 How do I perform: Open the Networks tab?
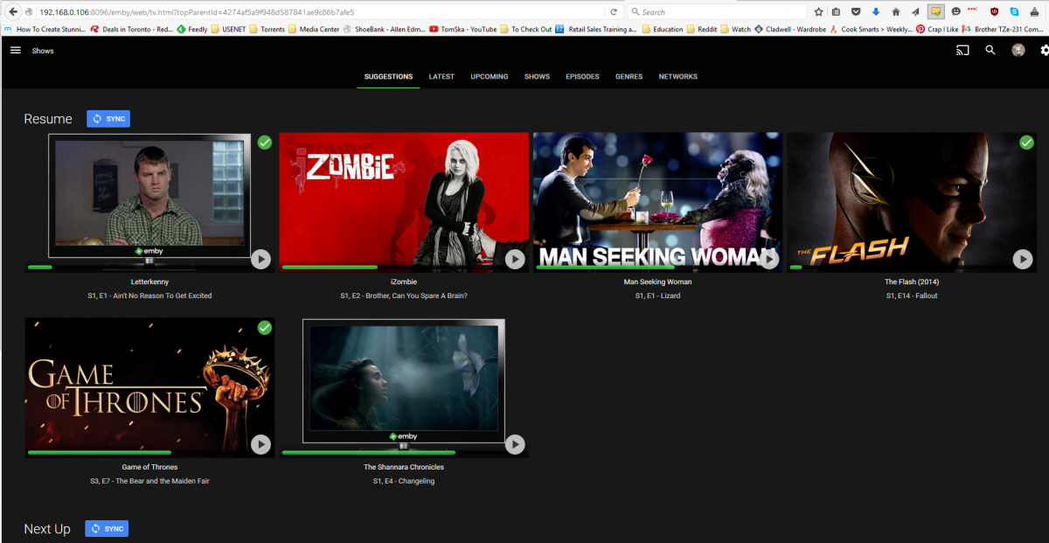(x=678, y=76)
